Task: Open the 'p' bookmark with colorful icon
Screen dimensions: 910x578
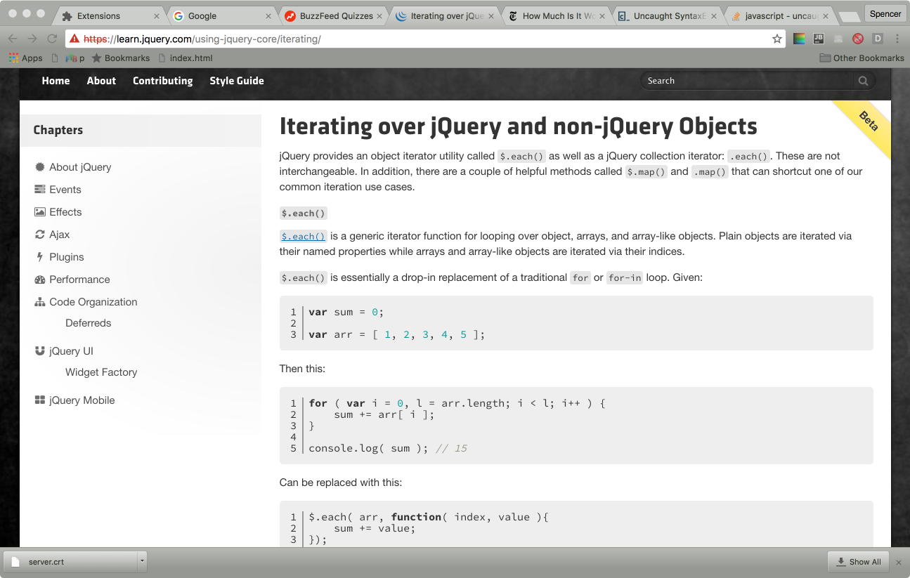Action: click(x=74, y=58)
